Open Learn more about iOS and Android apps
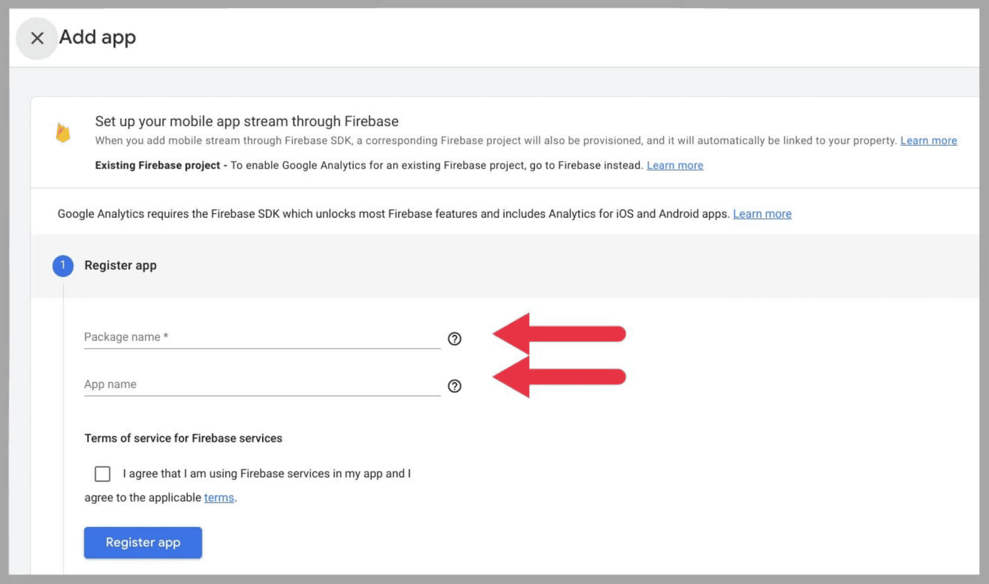Screen dimensions: 989x584 pyautogui.click(x=762, y=214)
